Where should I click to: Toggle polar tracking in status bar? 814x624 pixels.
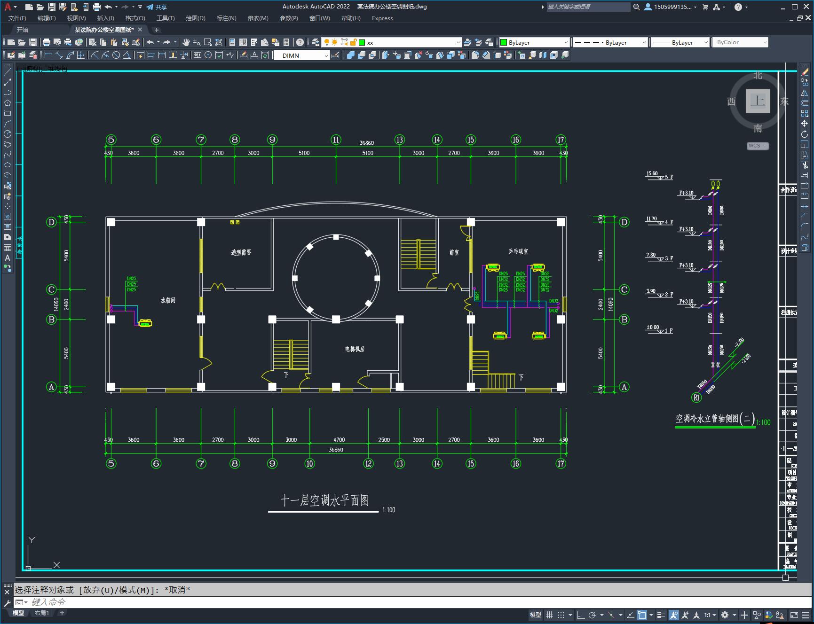pyautogui.click(x=592, y=615)
